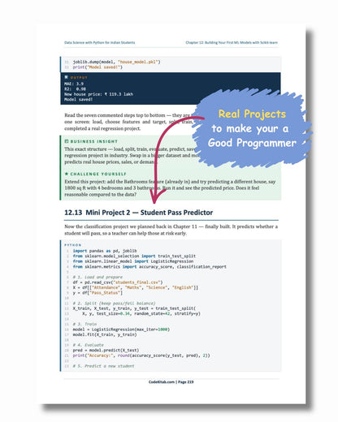
Task: Select the line "import pandas as pd, joblib"
Action: pos(105,251)
